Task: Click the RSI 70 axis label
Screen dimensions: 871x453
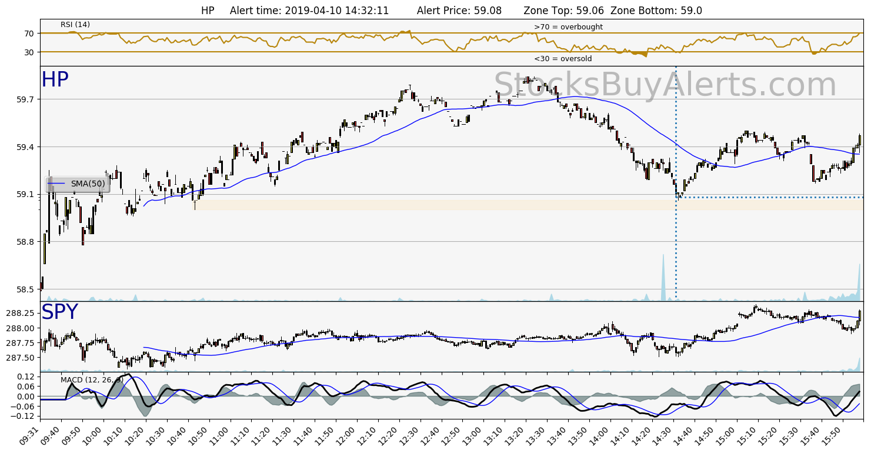Action: point(29,34)
